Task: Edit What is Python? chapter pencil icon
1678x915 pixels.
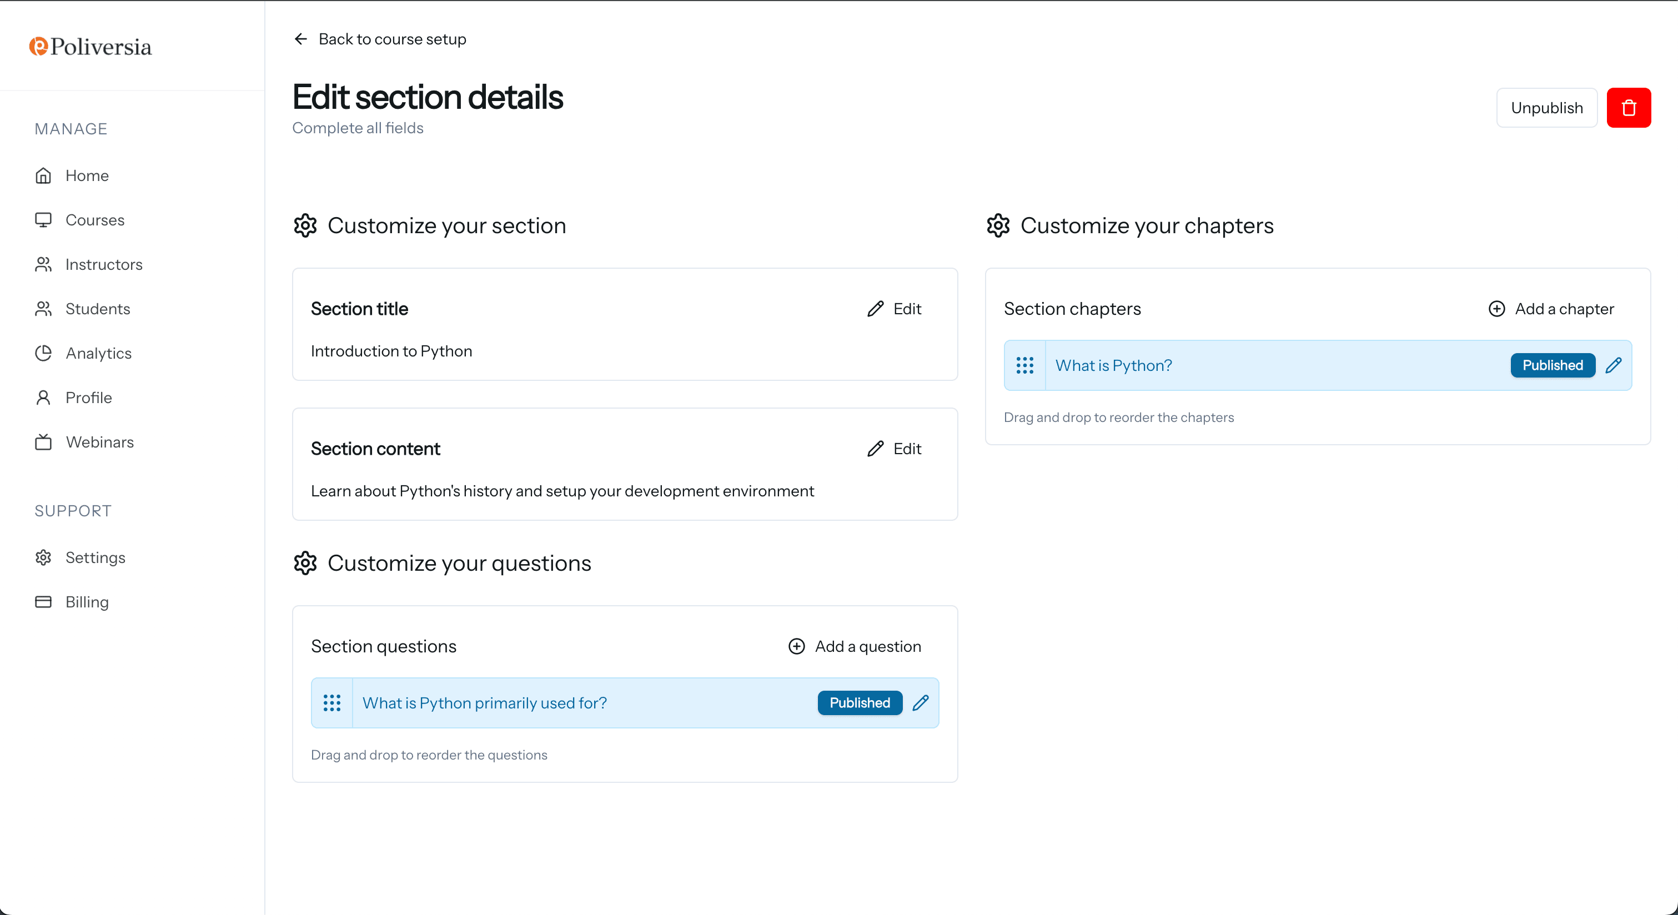Action: pyautogui.click(x=1614, y=365)
